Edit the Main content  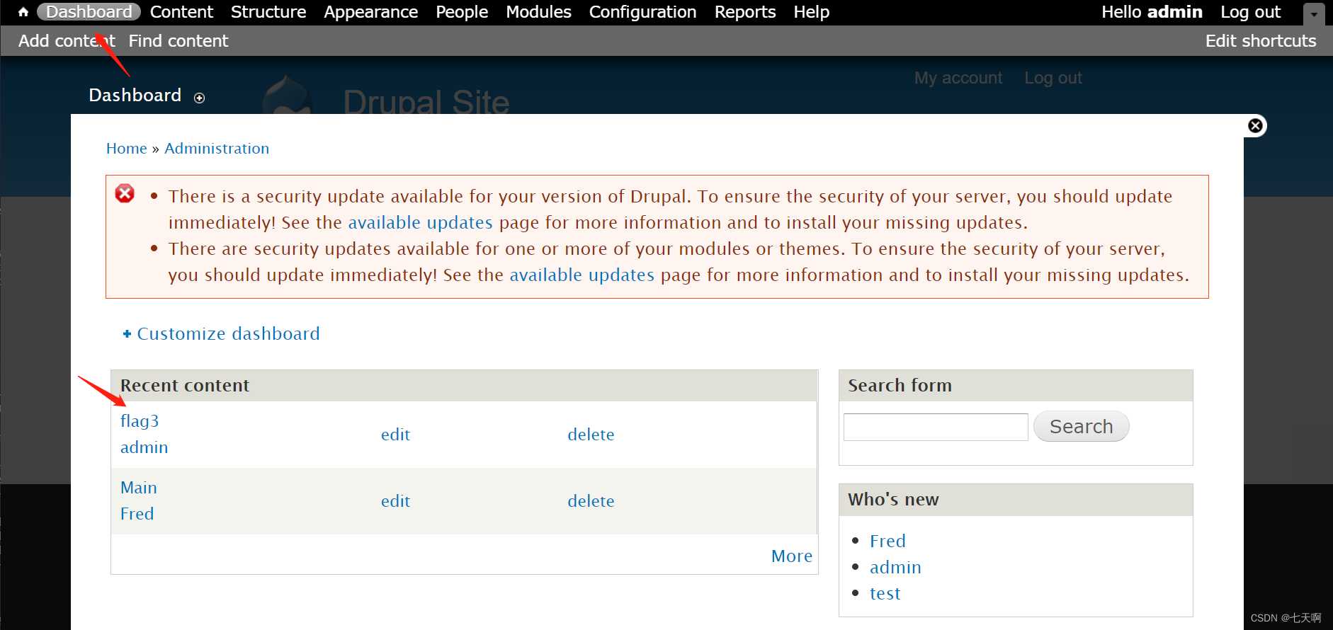coord(395,501)
